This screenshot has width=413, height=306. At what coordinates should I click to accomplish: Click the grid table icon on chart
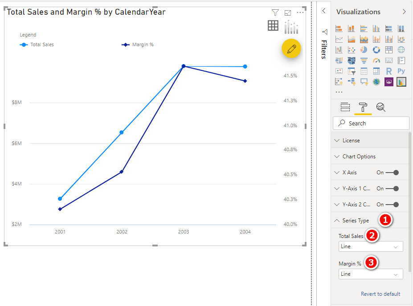coord(273,25)
